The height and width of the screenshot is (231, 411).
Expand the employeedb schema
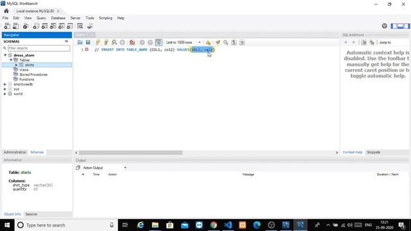click(x=5, y=84)
